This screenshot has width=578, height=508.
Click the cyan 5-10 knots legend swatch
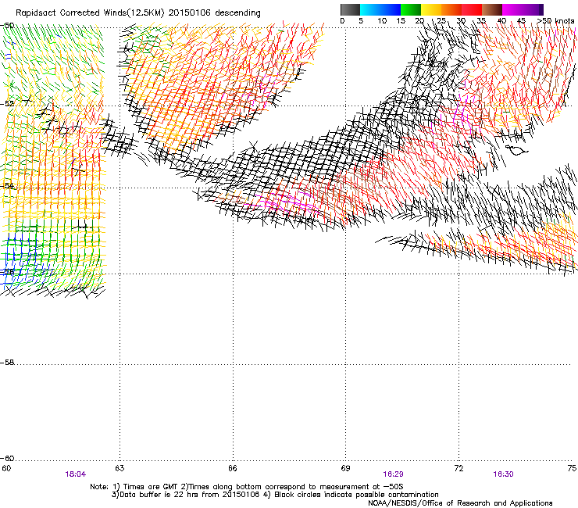click(x=370, y=9)
